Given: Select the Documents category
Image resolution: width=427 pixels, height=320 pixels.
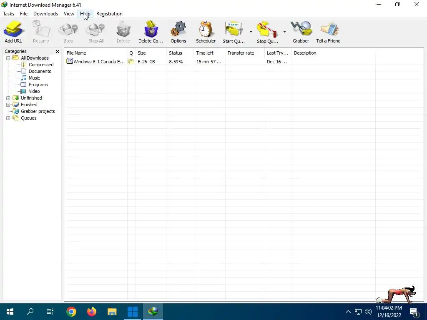Looking at the screenshot, I should pos(40,71).
